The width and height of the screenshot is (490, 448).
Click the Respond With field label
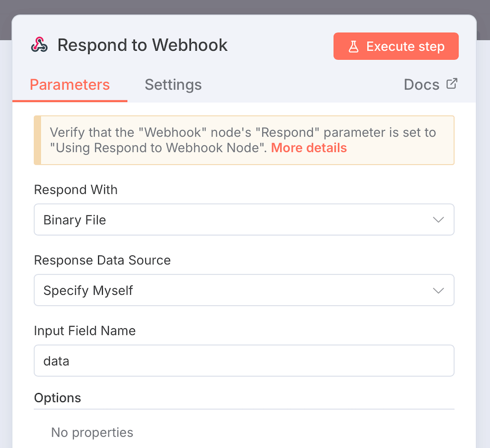coord(76,190)
